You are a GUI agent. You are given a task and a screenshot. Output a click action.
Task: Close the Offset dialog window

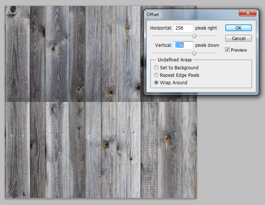pyautogui.click(x=248, y=13)
